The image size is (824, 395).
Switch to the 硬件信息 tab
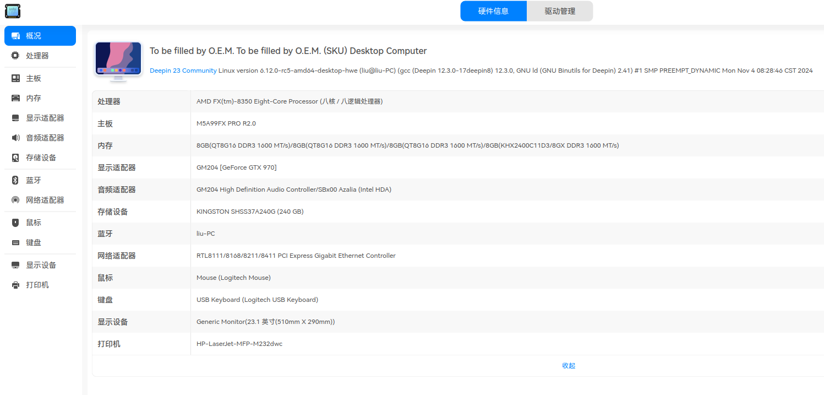point(494,11)
